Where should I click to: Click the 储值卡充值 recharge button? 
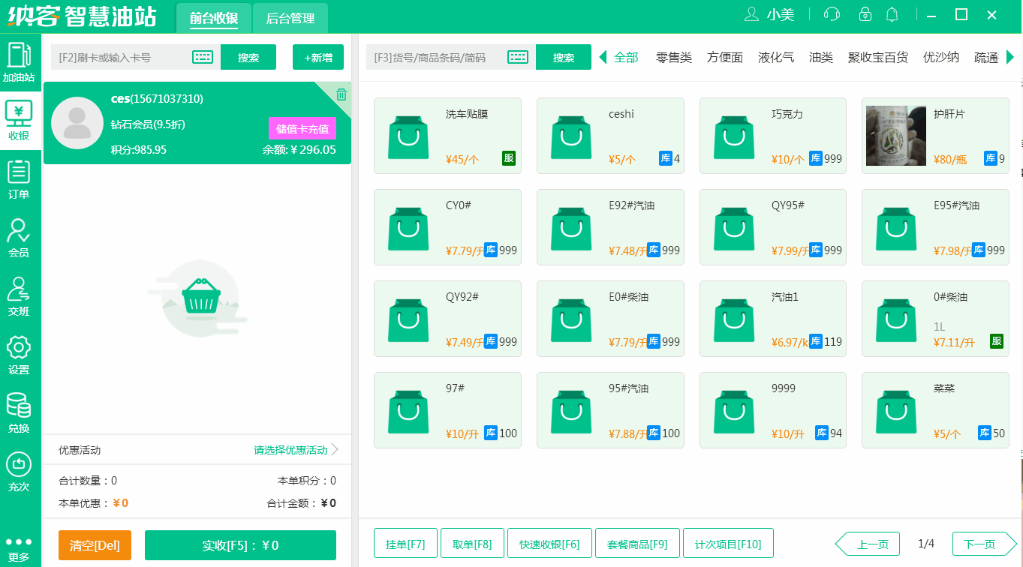[x=301, y=129]
